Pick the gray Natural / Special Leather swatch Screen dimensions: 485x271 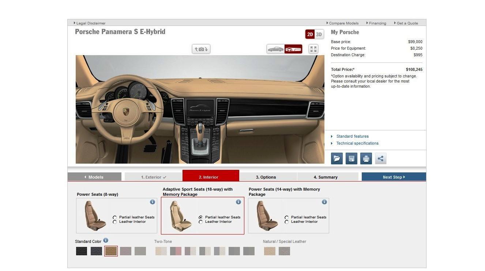284,251
